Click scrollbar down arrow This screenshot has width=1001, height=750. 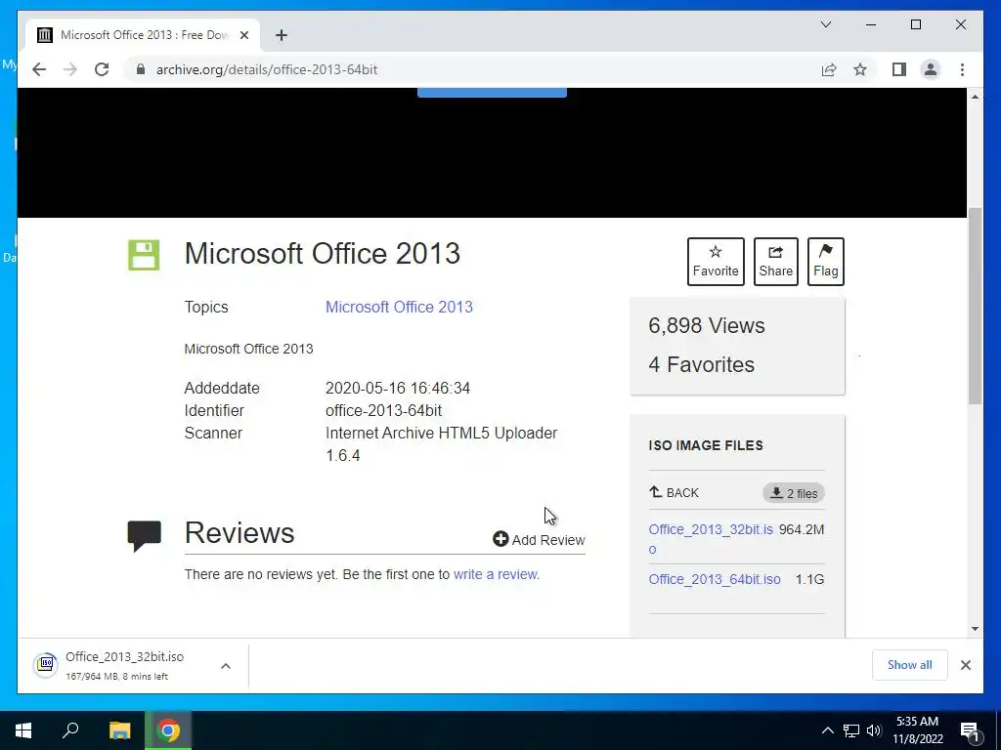coord(975,629)
